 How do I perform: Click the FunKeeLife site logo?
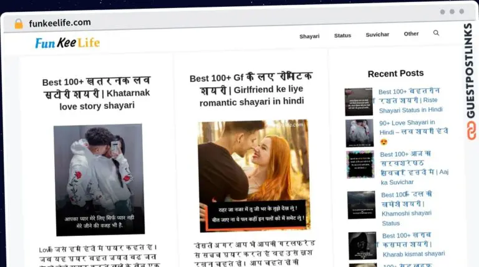pos(67,43)
